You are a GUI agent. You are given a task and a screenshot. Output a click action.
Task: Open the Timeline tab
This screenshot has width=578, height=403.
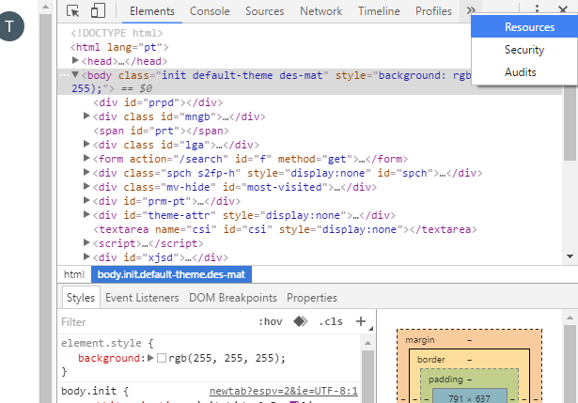point(379,11)
